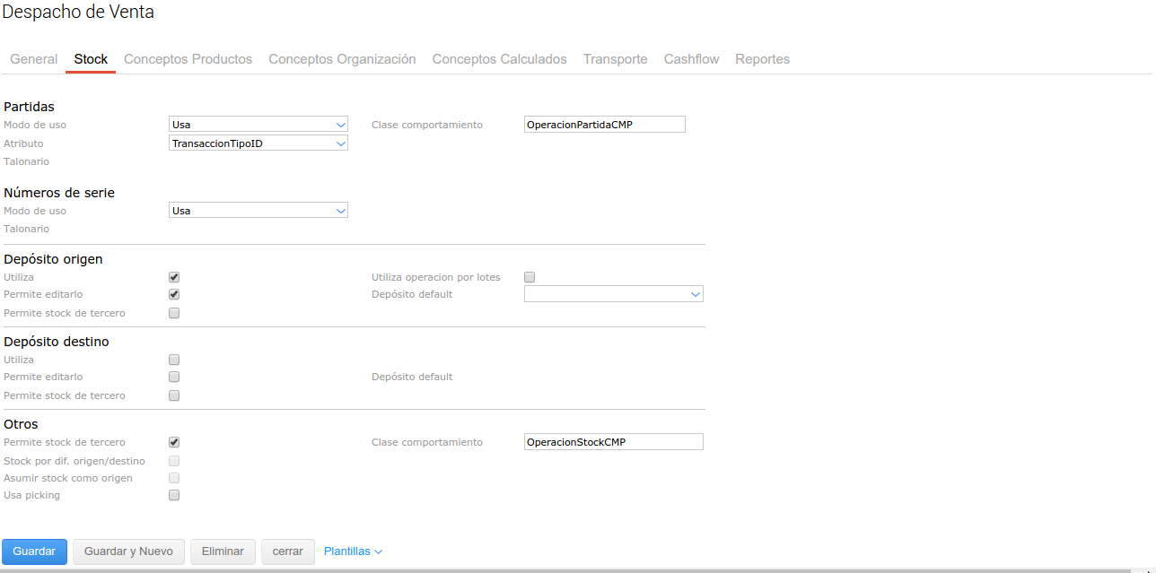1156x573 pixels.
Task: Go to the Reportes tab
Action: pos(762,59)
